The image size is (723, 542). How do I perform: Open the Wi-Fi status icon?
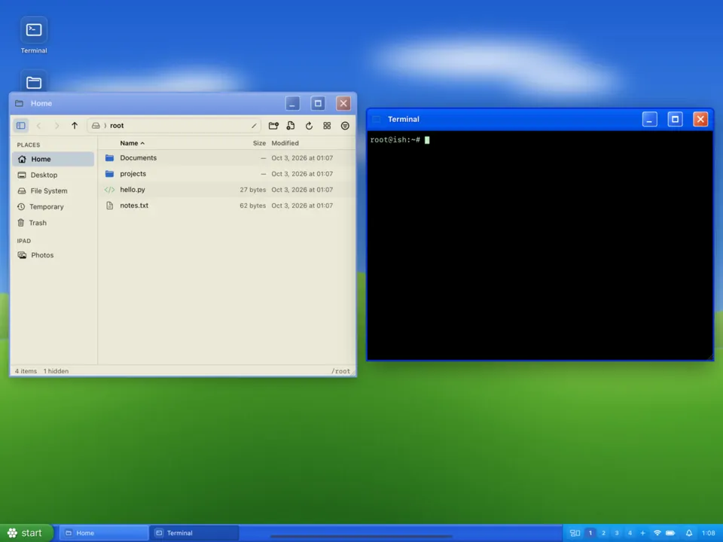657,533
